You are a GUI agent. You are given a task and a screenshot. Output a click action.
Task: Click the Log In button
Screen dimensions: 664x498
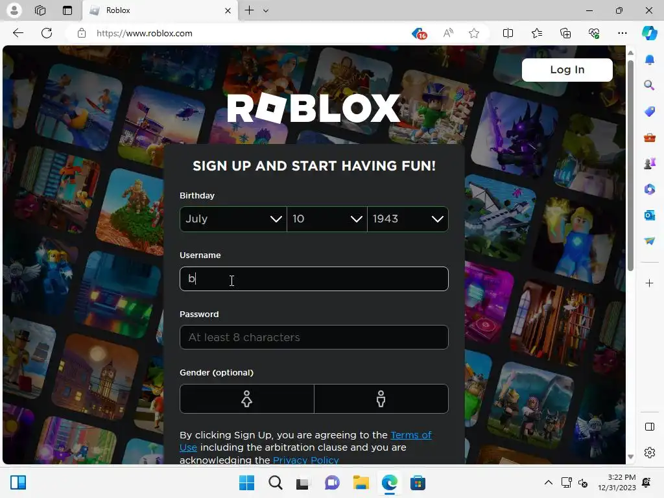pyautogui.click(x=567, y=70)
